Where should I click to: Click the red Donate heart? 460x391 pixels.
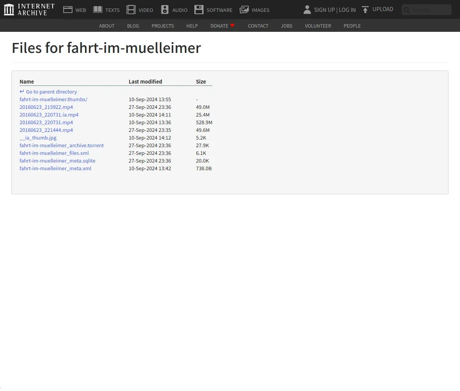(x=232, y=25)
